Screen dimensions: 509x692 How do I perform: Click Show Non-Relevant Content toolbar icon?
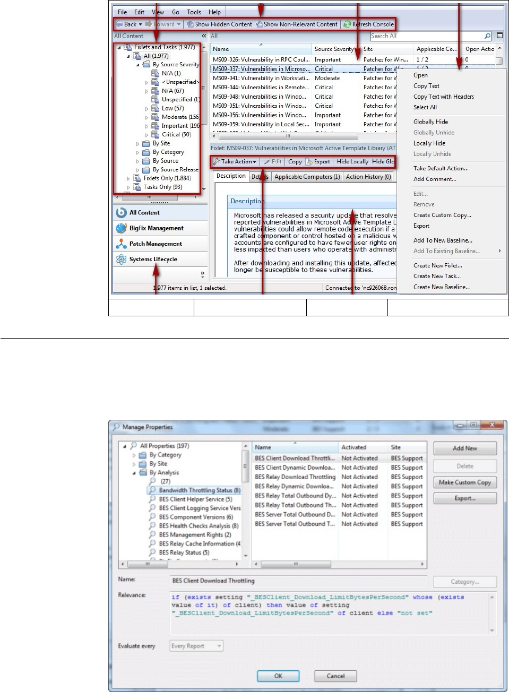tap(260, 24)
